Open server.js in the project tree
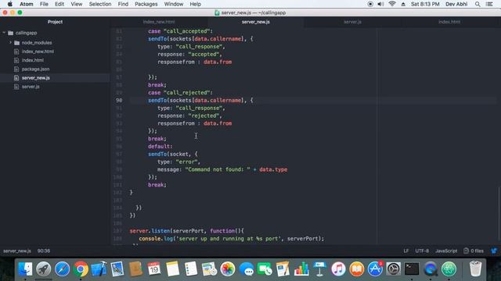Image resolution: width=501 pixels, height=281 pixels. point(31,87)
